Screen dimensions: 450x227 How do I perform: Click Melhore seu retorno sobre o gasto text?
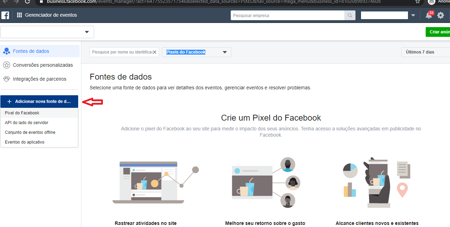tap(265, 223)
